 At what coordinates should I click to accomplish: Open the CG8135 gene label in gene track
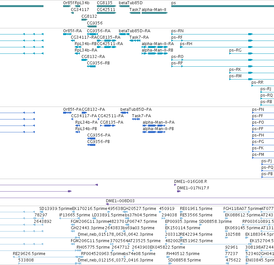pyautogui.click(x=105, y=3)
